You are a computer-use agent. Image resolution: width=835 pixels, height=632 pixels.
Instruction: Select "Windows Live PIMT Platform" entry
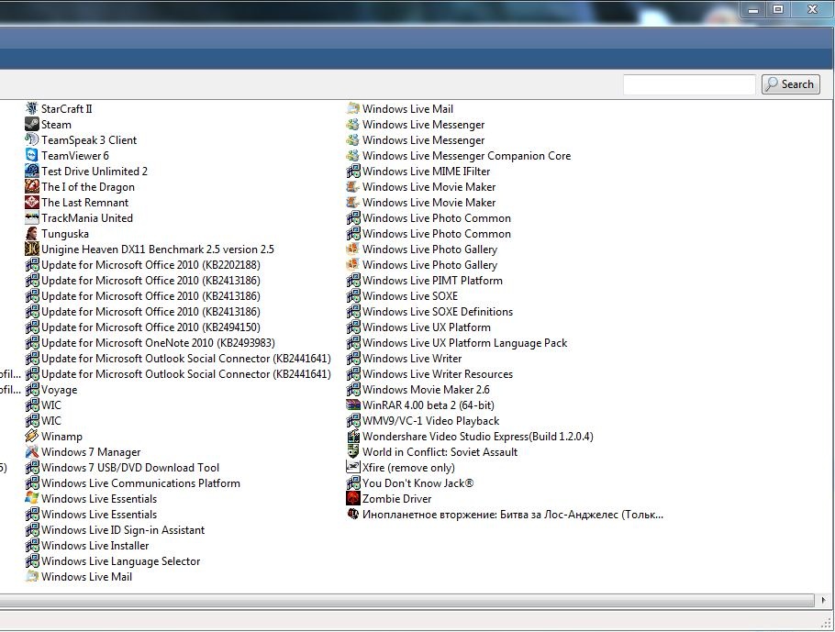[432, 280]
